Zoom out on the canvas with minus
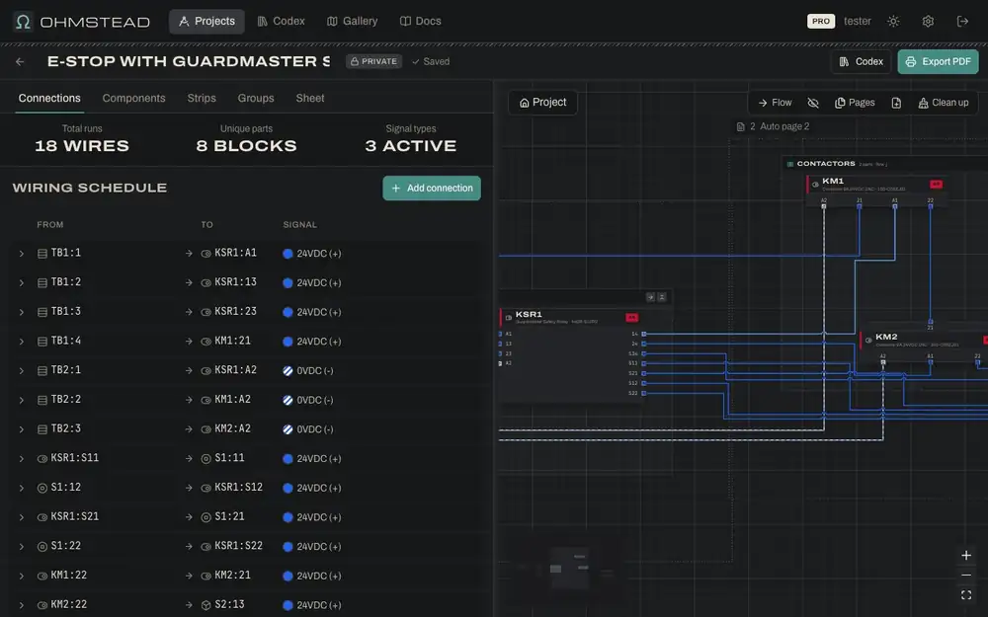This screenshot has height=617, width=988. pyautogui.click(x=966, y=575)
